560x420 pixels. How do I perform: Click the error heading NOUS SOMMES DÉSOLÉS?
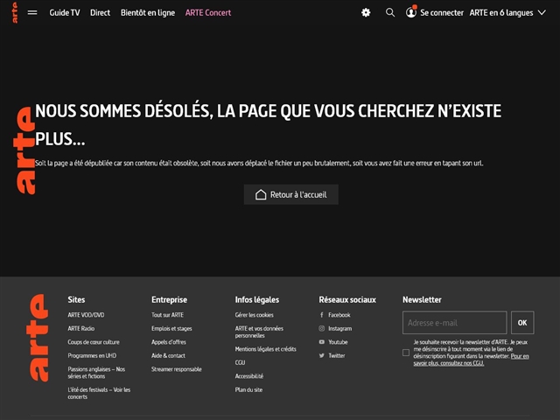[x=269, y=125]
